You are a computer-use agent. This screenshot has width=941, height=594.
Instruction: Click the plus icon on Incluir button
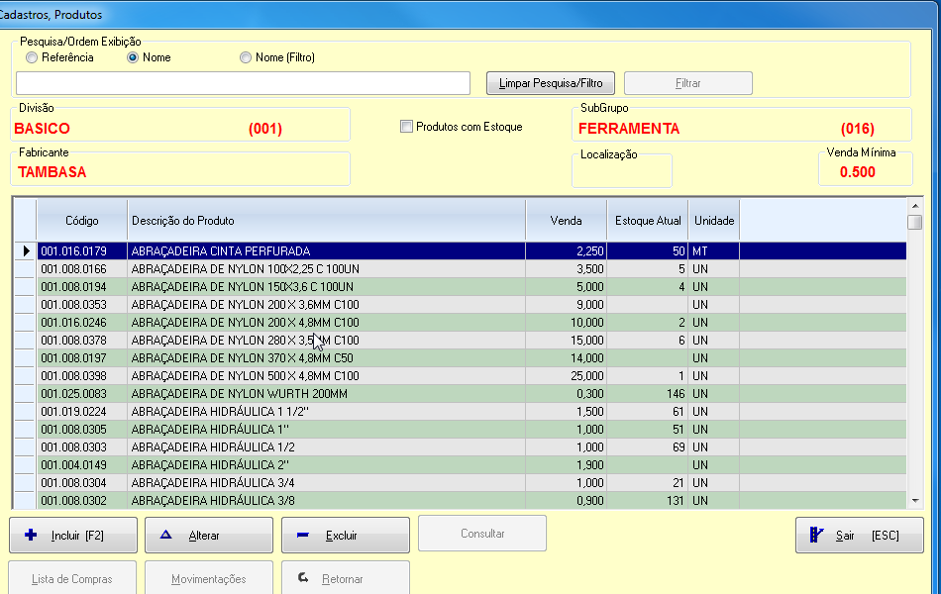coord(31,536)
